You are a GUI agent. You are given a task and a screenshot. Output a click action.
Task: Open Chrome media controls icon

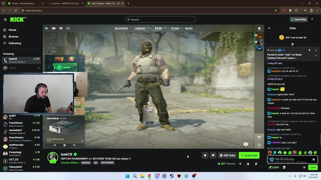(305, 10)
